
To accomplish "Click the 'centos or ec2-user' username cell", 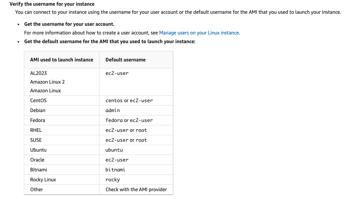I will pos(129,100).
